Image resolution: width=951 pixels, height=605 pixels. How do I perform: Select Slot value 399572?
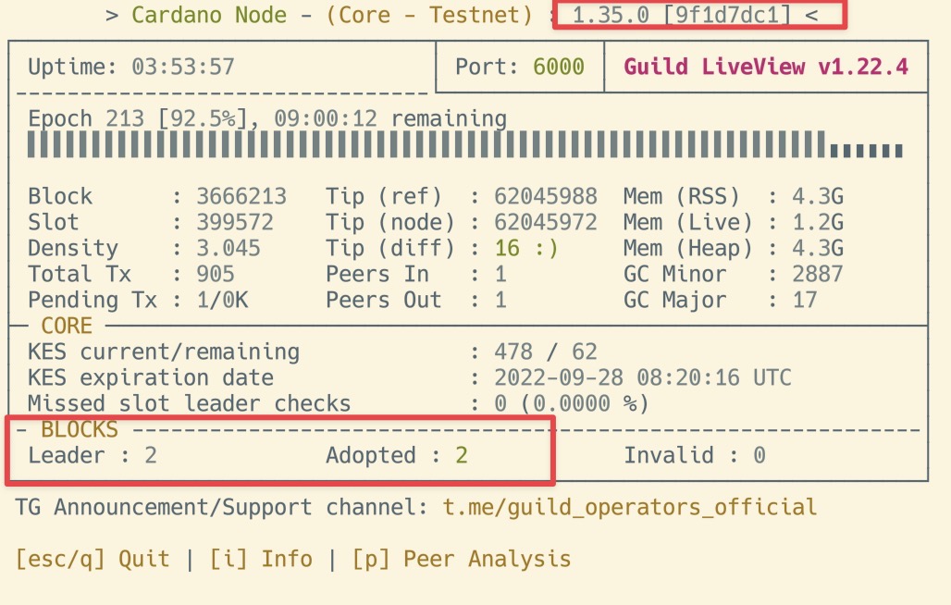[x=235, y=222]
